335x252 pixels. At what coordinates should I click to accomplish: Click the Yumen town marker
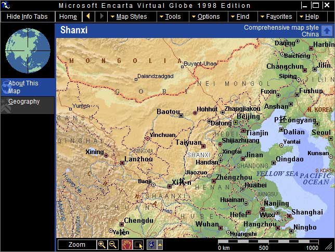click(70, 109)
